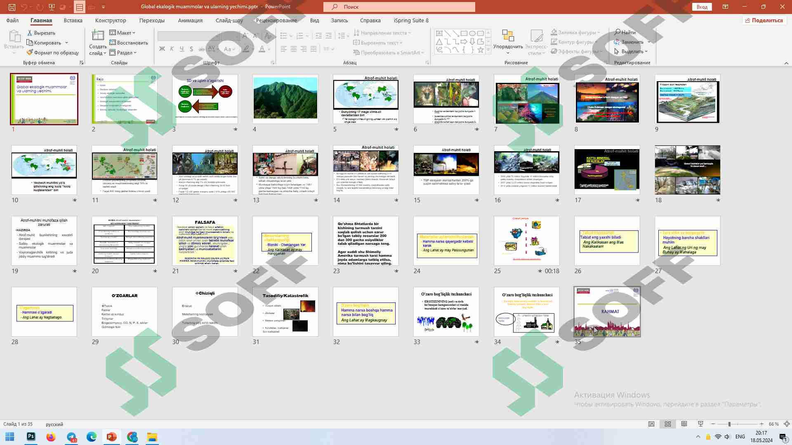Toggle align text right
The height and width of the screenshot is (445, 792).
[x=304, y=49]
